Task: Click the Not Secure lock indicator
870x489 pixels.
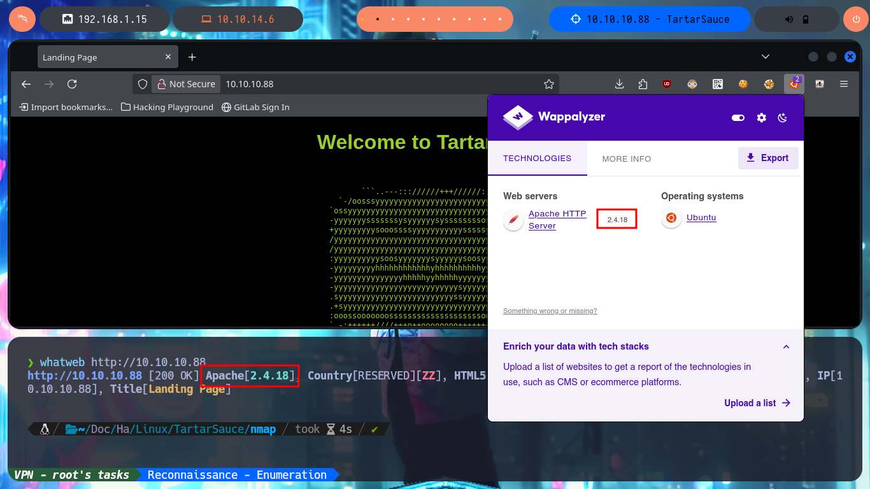Action: tap(186, 84)
